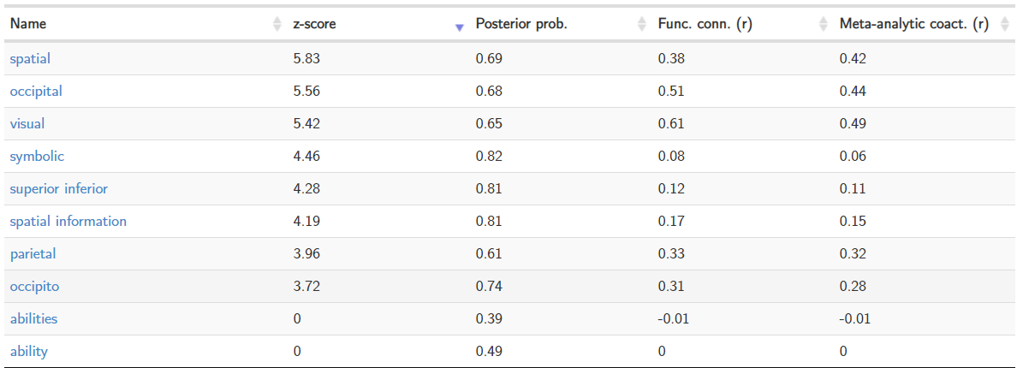Click the superior inferior link
The width and height of the screenshot is (1017, 368).
pyautogui.click(x=59, y=188)
